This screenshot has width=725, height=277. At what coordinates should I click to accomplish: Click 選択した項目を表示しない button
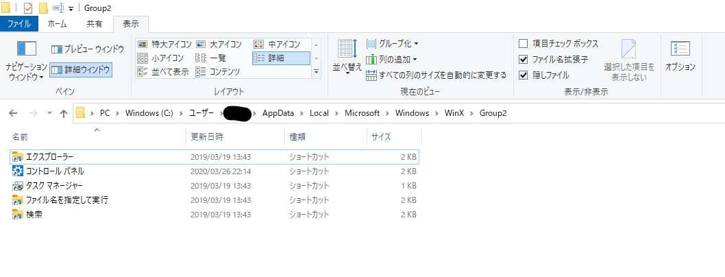(x=629, y=60)
